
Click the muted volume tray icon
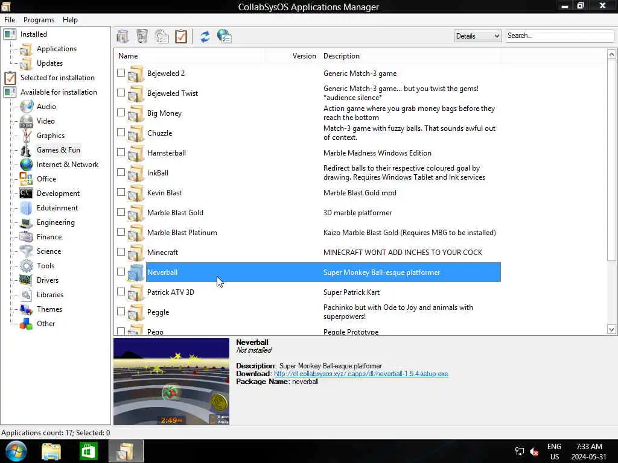tap(534, 452)
